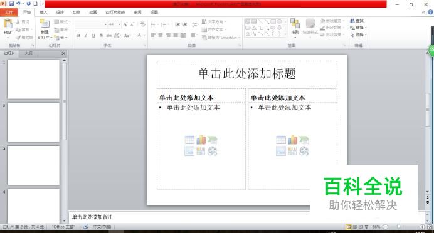Switch to the Insert (插入) tab
This screenshot has height=233, width=434.
click(43, 12)
